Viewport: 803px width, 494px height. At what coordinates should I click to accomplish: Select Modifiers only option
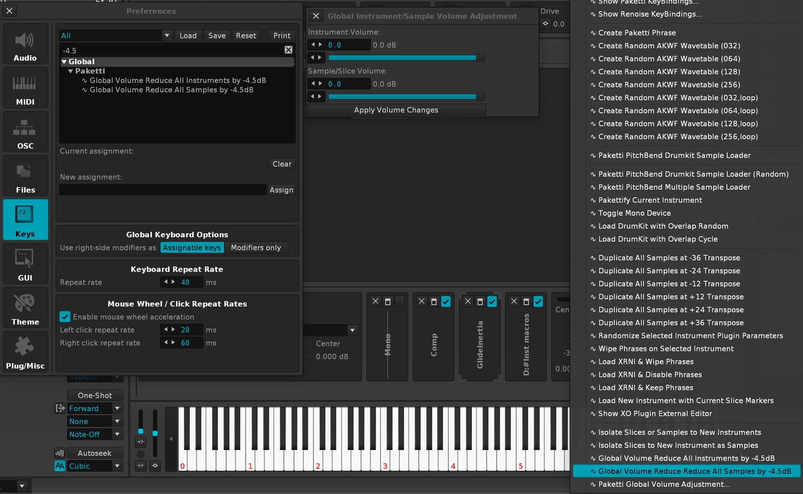(x=256, y=248)
